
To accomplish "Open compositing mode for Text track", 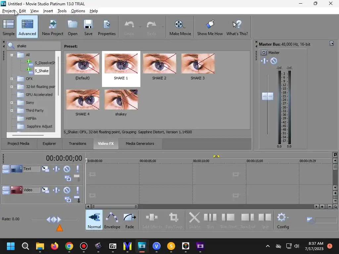I will coord(68,179).
